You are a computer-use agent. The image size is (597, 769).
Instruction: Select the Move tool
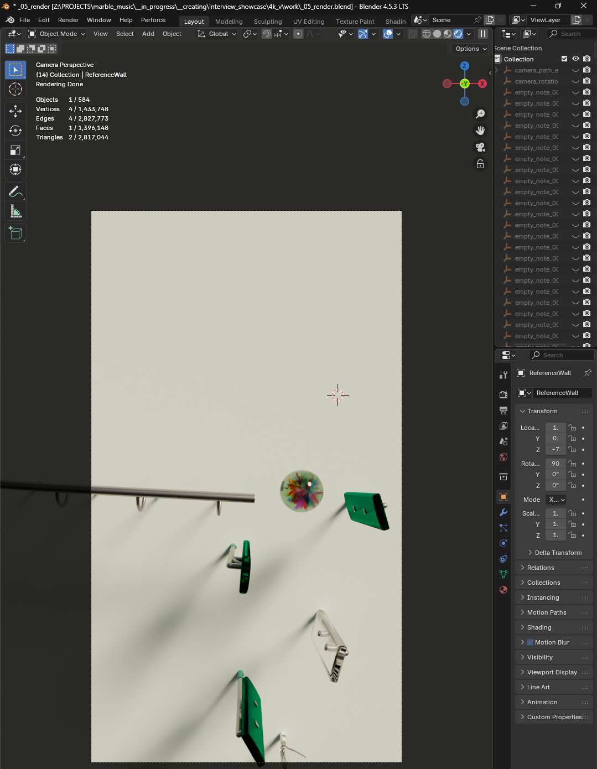(x=15, y=111)
